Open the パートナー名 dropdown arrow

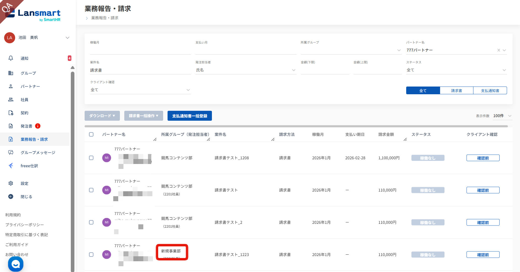(504, 50)
